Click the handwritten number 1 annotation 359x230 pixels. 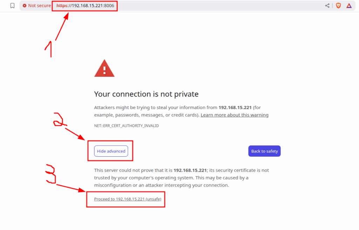[49, 49]
